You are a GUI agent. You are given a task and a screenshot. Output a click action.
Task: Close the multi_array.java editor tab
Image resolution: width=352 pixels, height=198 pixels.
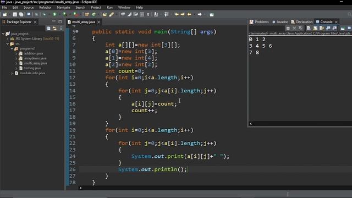tap(98, 22)
